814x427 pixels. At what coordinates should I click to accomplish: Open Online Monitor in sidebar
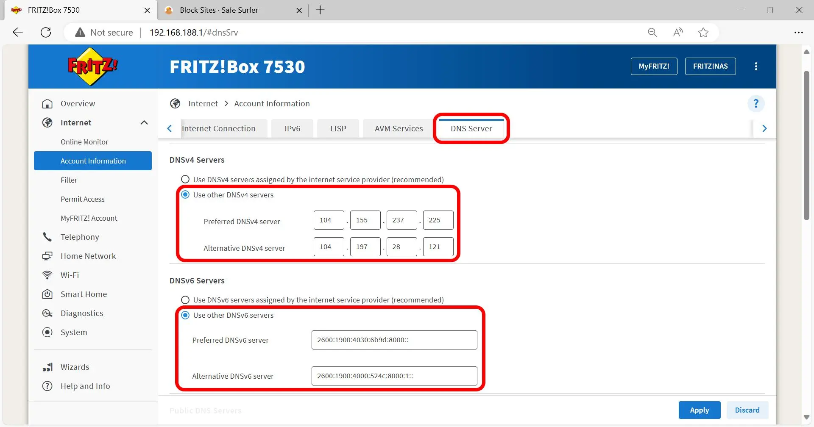84,142
